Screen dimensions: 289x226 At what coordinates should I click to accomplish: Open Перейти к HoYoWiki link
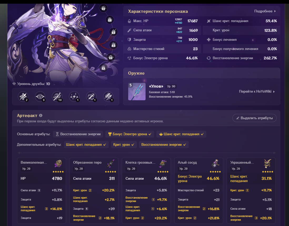point(257,92)
